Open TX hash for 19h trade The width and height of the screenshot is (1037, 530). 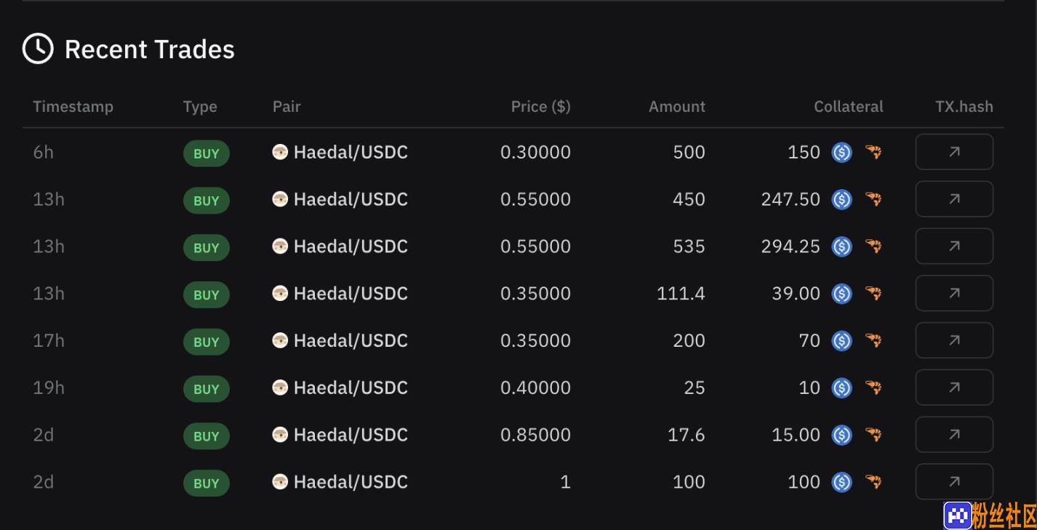click(x=954, y=388)
